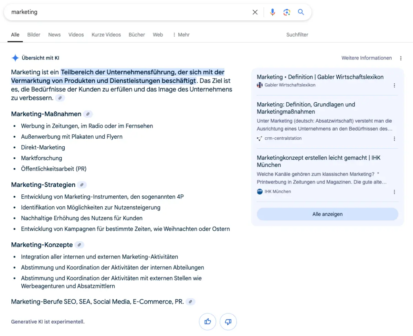Clear the search box with the X icon

click(255, 12)
